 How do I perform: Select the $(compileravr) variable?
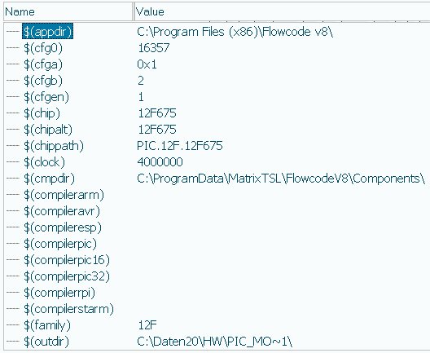[x=62, y=211]
